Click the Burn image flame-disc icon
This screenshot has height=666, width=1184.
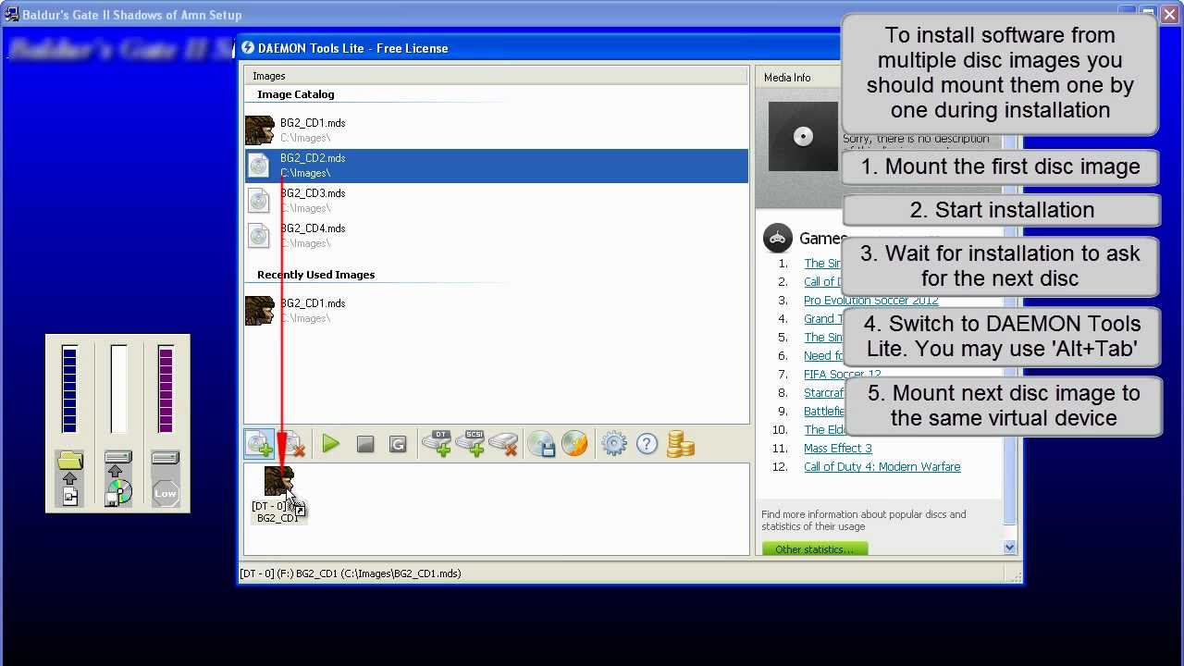coord(574,444)
